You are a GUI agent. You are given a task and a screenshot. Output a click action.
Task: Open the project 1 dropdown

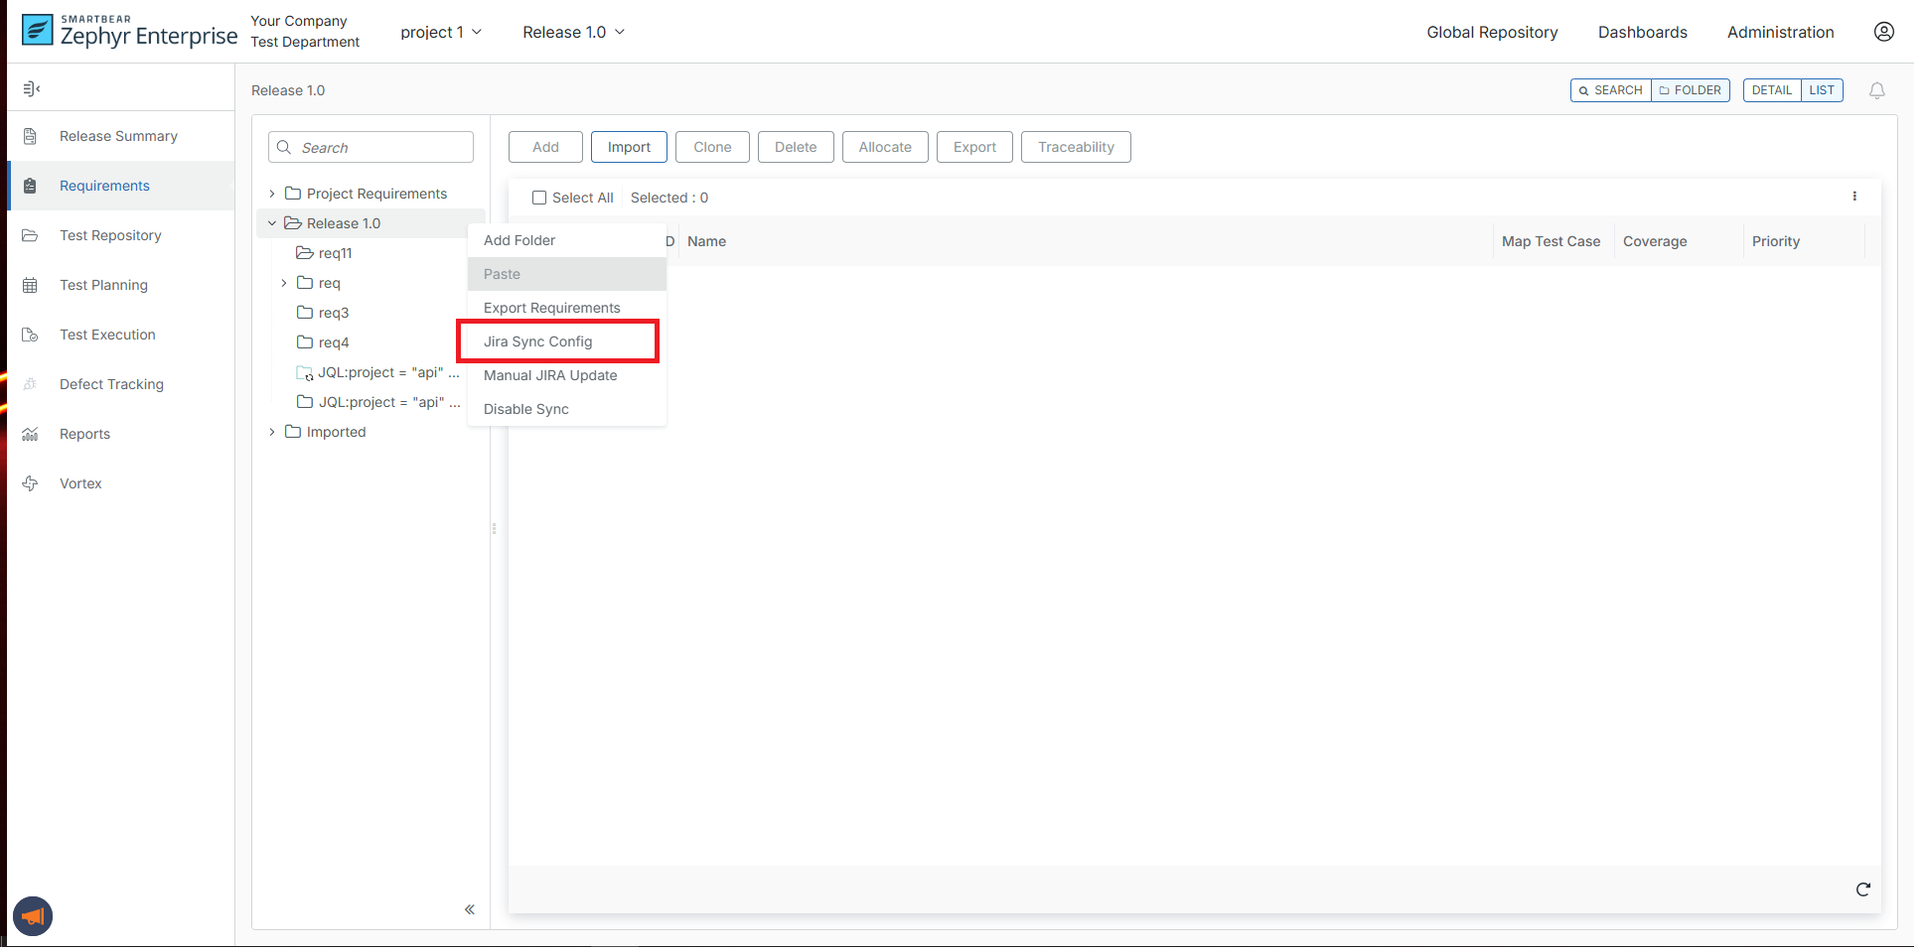point(441,32)
